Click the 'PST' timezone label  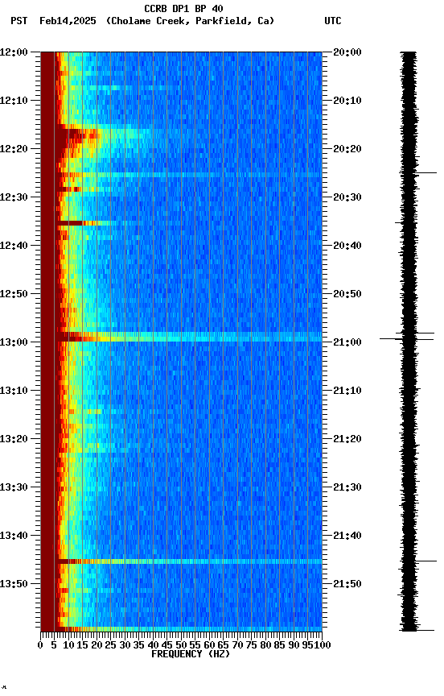click(x=19, y=21)
